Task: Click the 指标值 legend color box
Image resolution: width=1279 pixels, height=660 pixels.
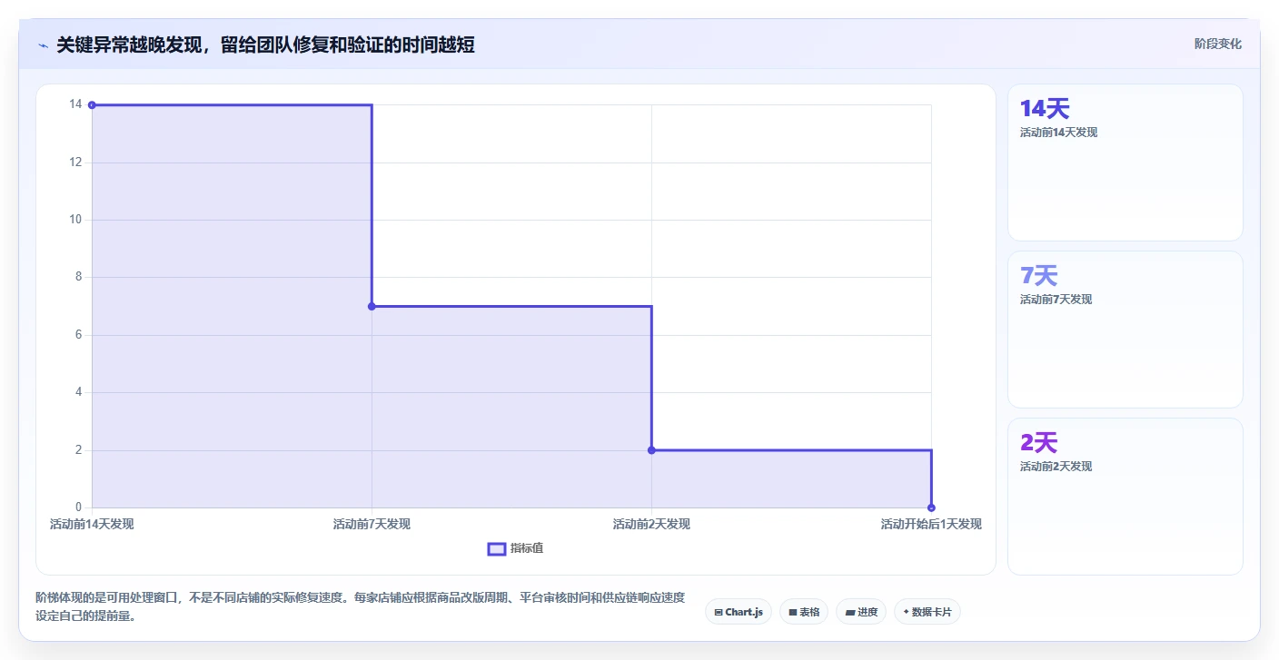Action: 497,548
